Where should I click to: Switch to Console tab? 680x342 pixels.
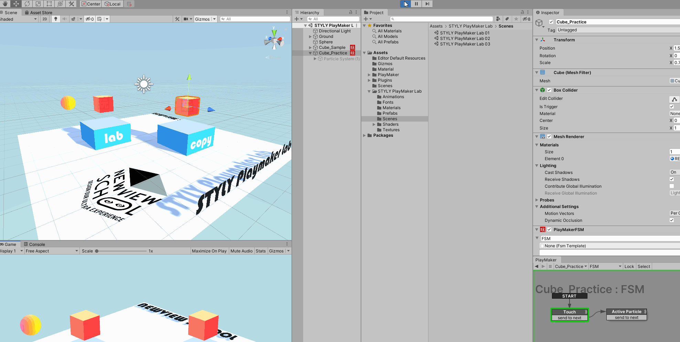(x=34, y=244)
